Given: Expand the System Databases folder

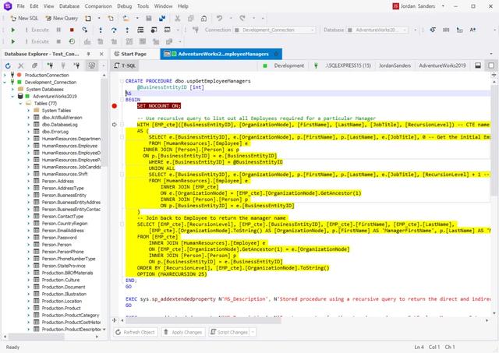Looking at the screenshot, I should point(12,90).
